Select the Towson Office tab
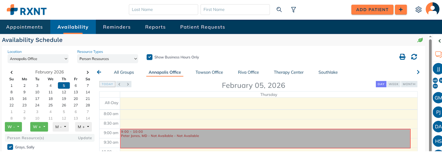This screenshot has height=152, width=442. click(x=209, y=72)
